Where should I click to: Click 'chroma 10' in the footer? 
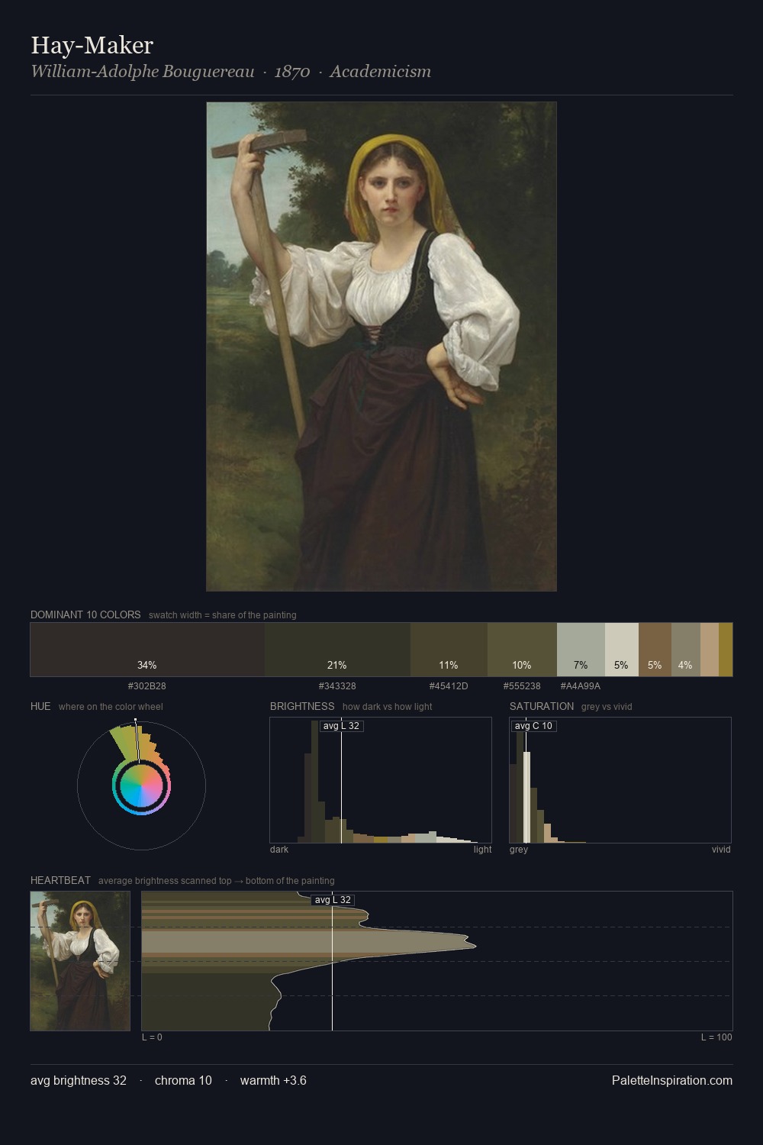tap(183, 1080)
